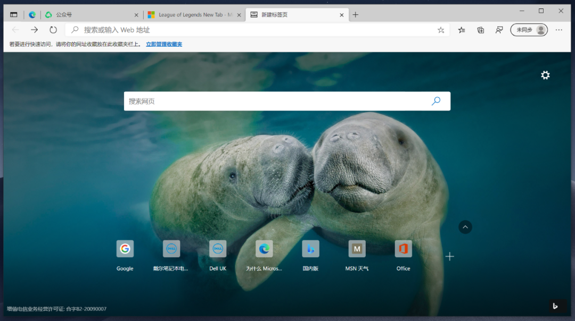
Task: Open the Dell UK quick link
Action: tap(217, 256)
